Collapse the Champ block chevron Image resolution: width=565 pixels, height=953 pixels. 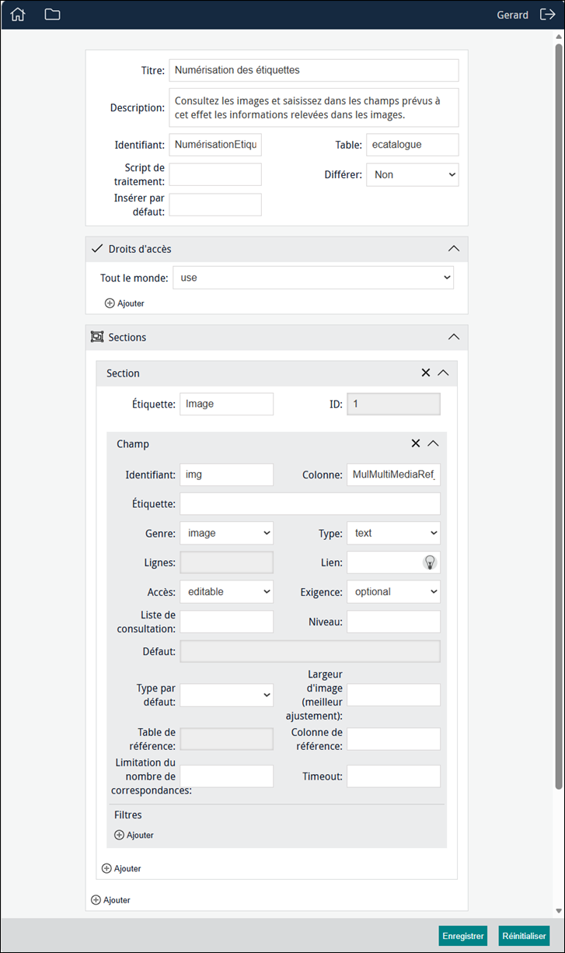coord(434,443)
